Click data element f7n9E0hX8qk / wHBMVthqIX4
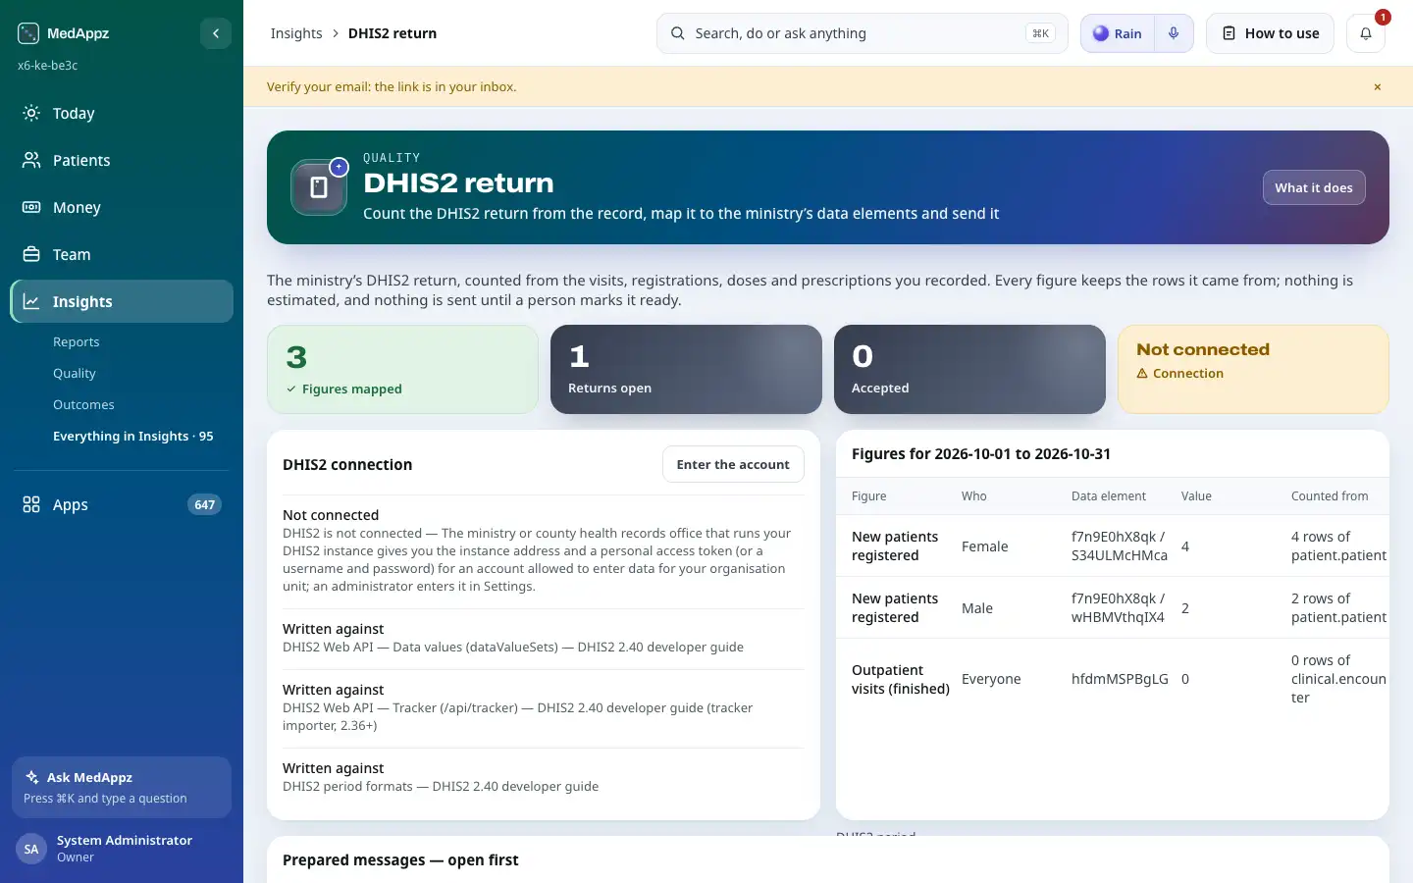Viewport: 1413px width, 883px height. pos(1118,607)
